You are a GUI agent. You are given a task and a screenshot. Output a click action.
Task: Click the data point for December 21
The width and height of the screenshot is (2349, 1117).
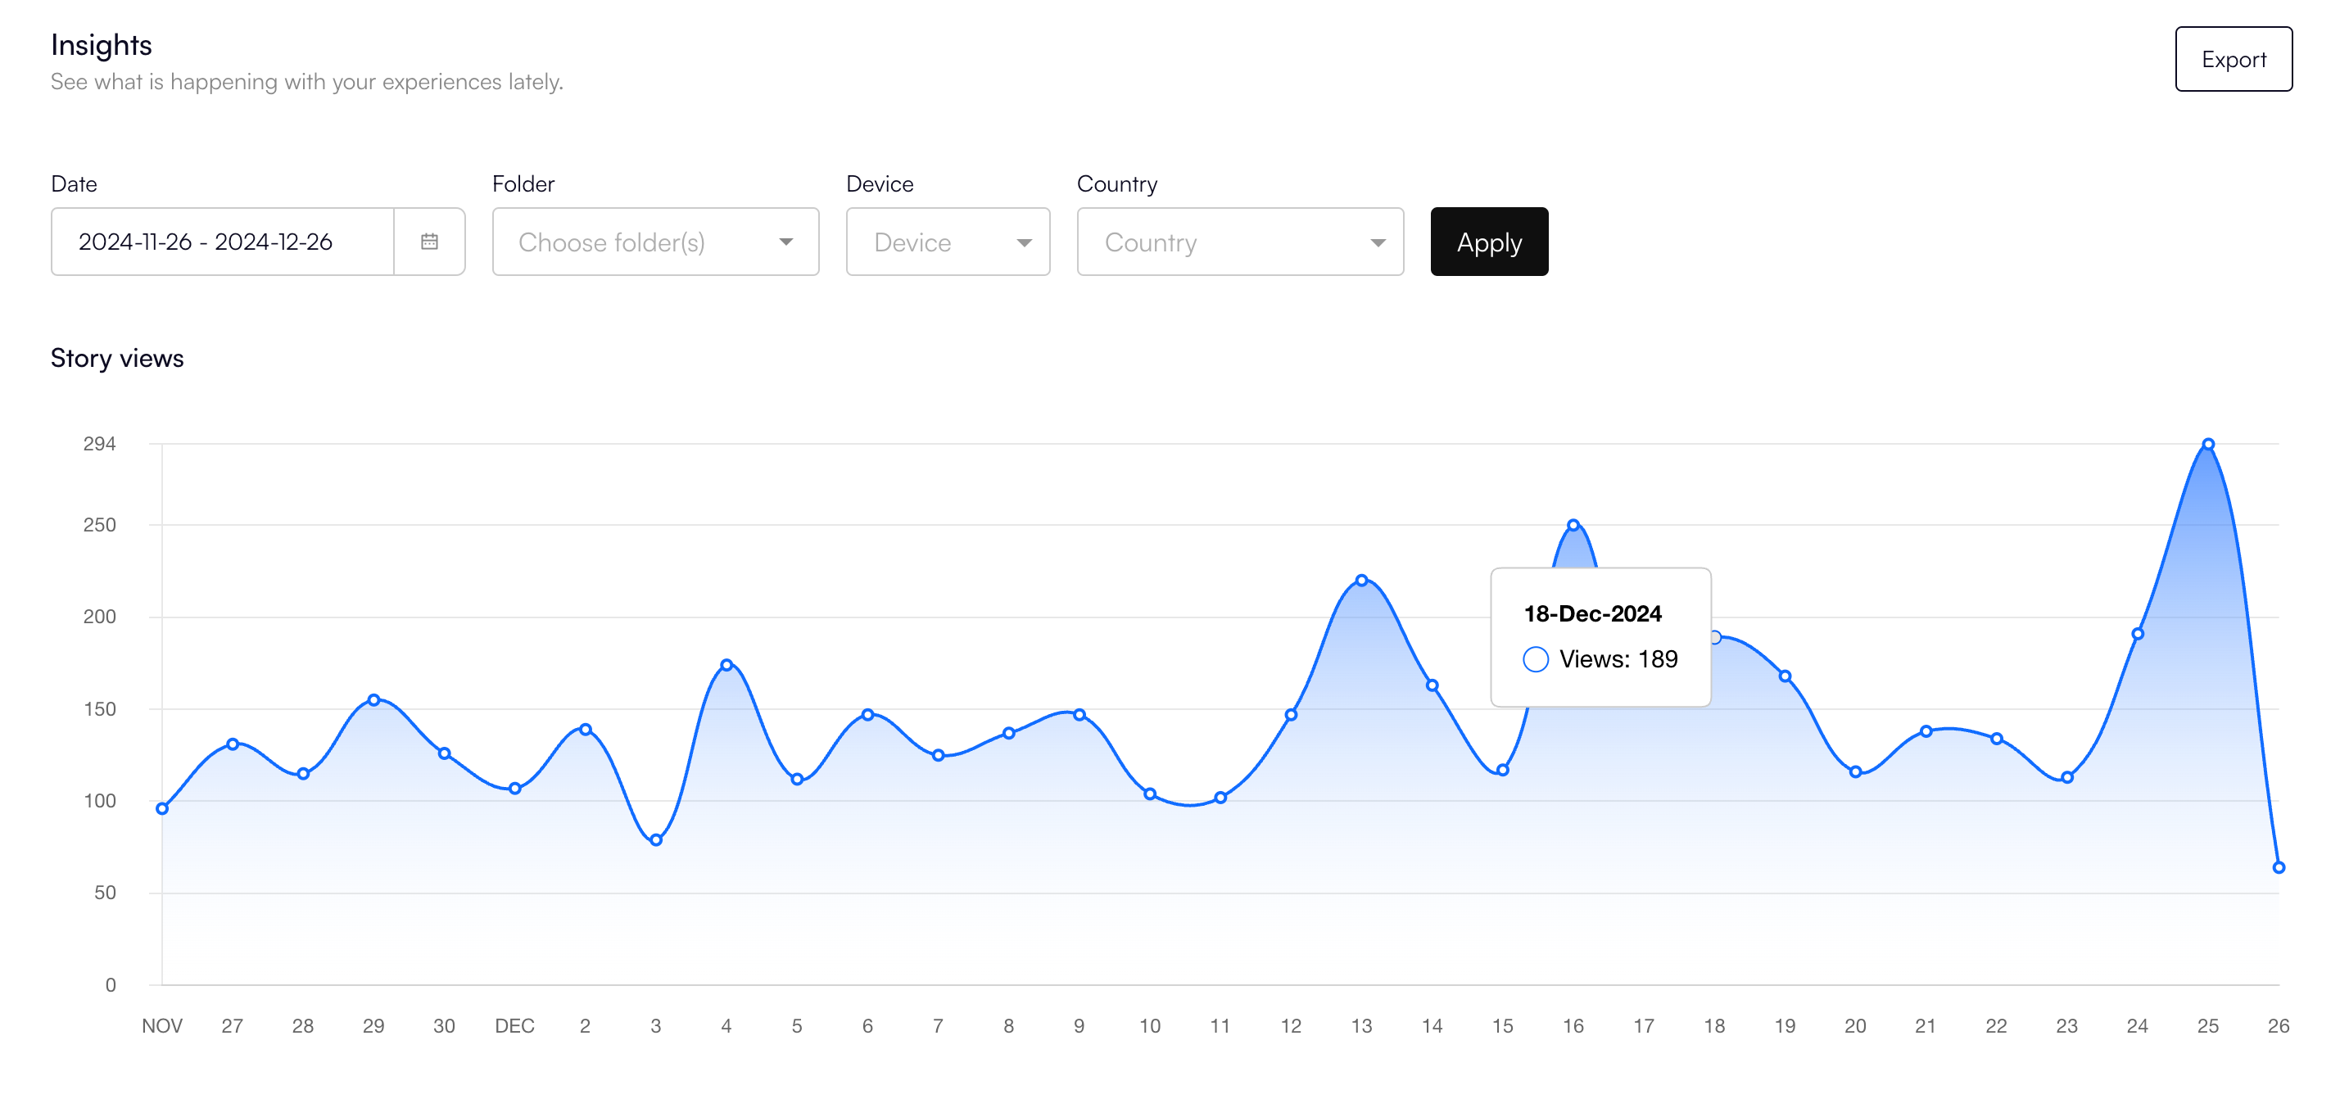coord(1926,731)
